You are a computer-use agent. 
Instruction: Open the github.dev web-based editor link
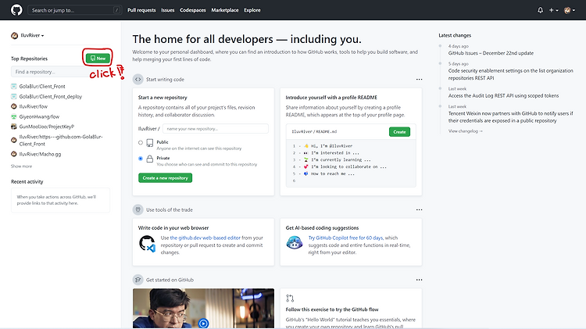[205, 238]
